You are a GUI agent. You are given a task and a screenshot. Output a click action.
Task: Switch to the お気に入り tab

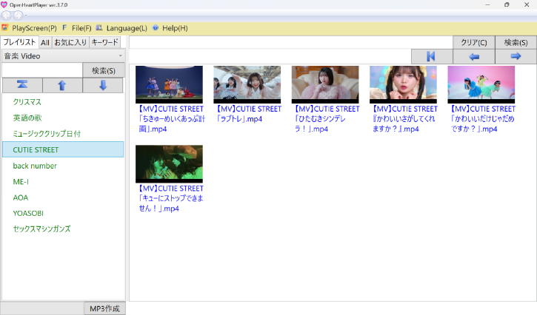click(70, 42)
